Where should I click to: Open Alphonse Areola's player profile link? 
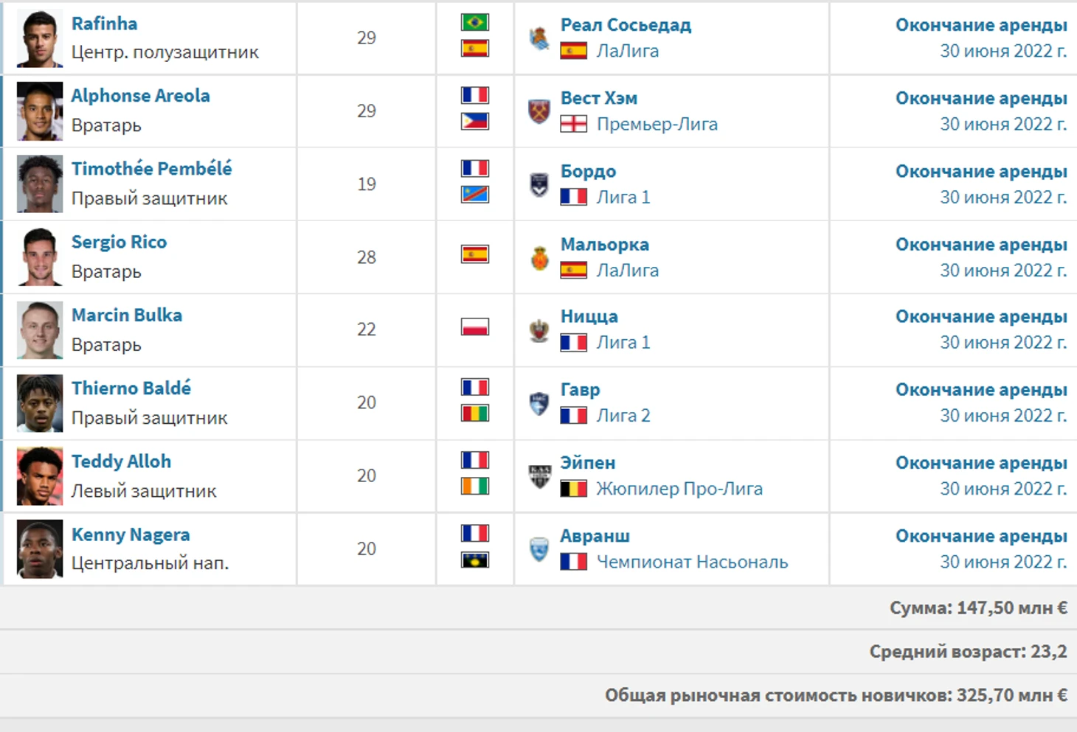pyautogui.click(x=141, y=96)
